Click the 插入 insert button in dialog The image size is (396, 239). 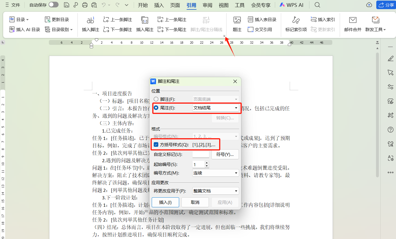point(165,202)
